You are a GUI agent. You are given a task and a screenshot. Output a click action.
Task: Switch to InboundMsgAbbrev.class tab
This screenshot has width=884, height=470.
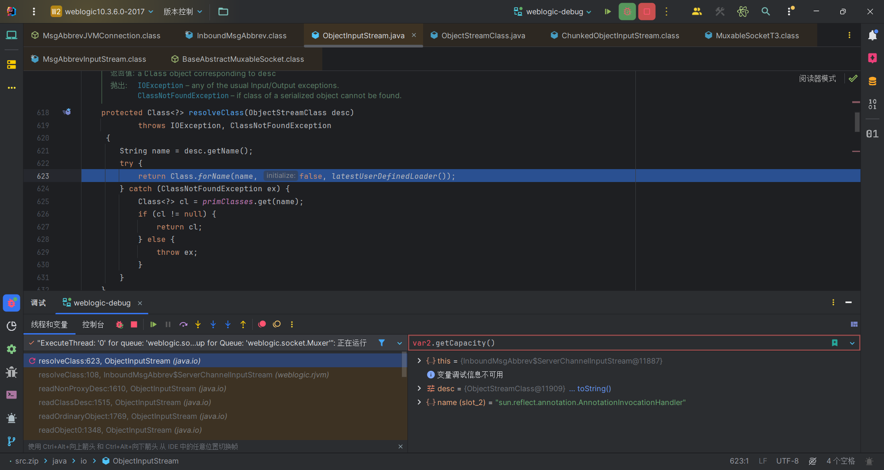coord(236,35)
